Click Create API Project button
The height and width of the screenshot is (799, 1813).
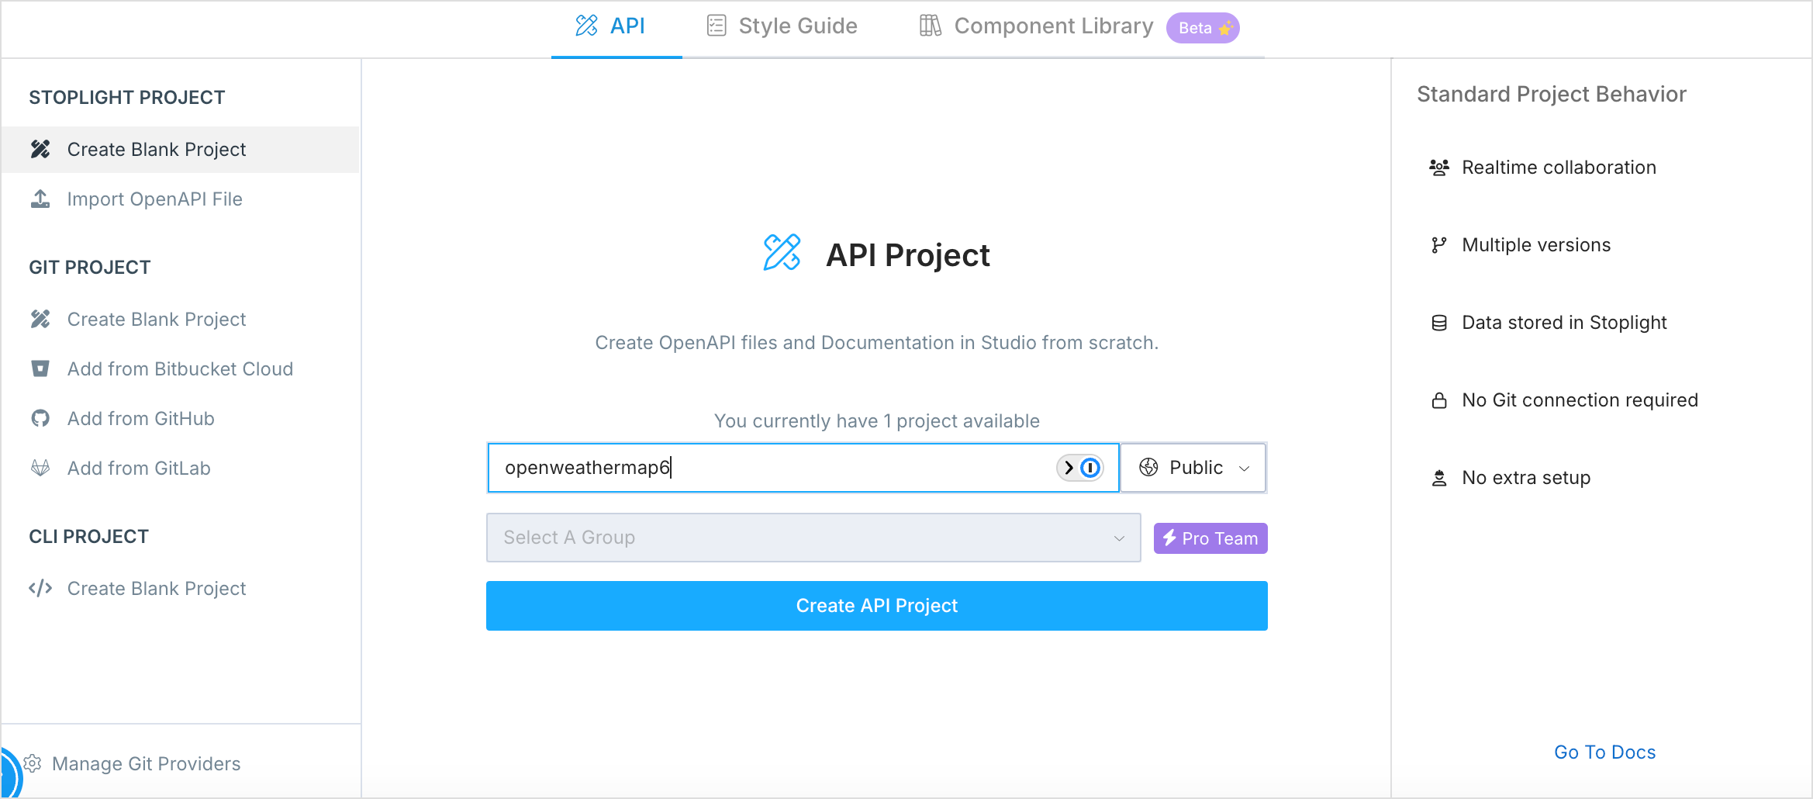(x=877, y=606)
